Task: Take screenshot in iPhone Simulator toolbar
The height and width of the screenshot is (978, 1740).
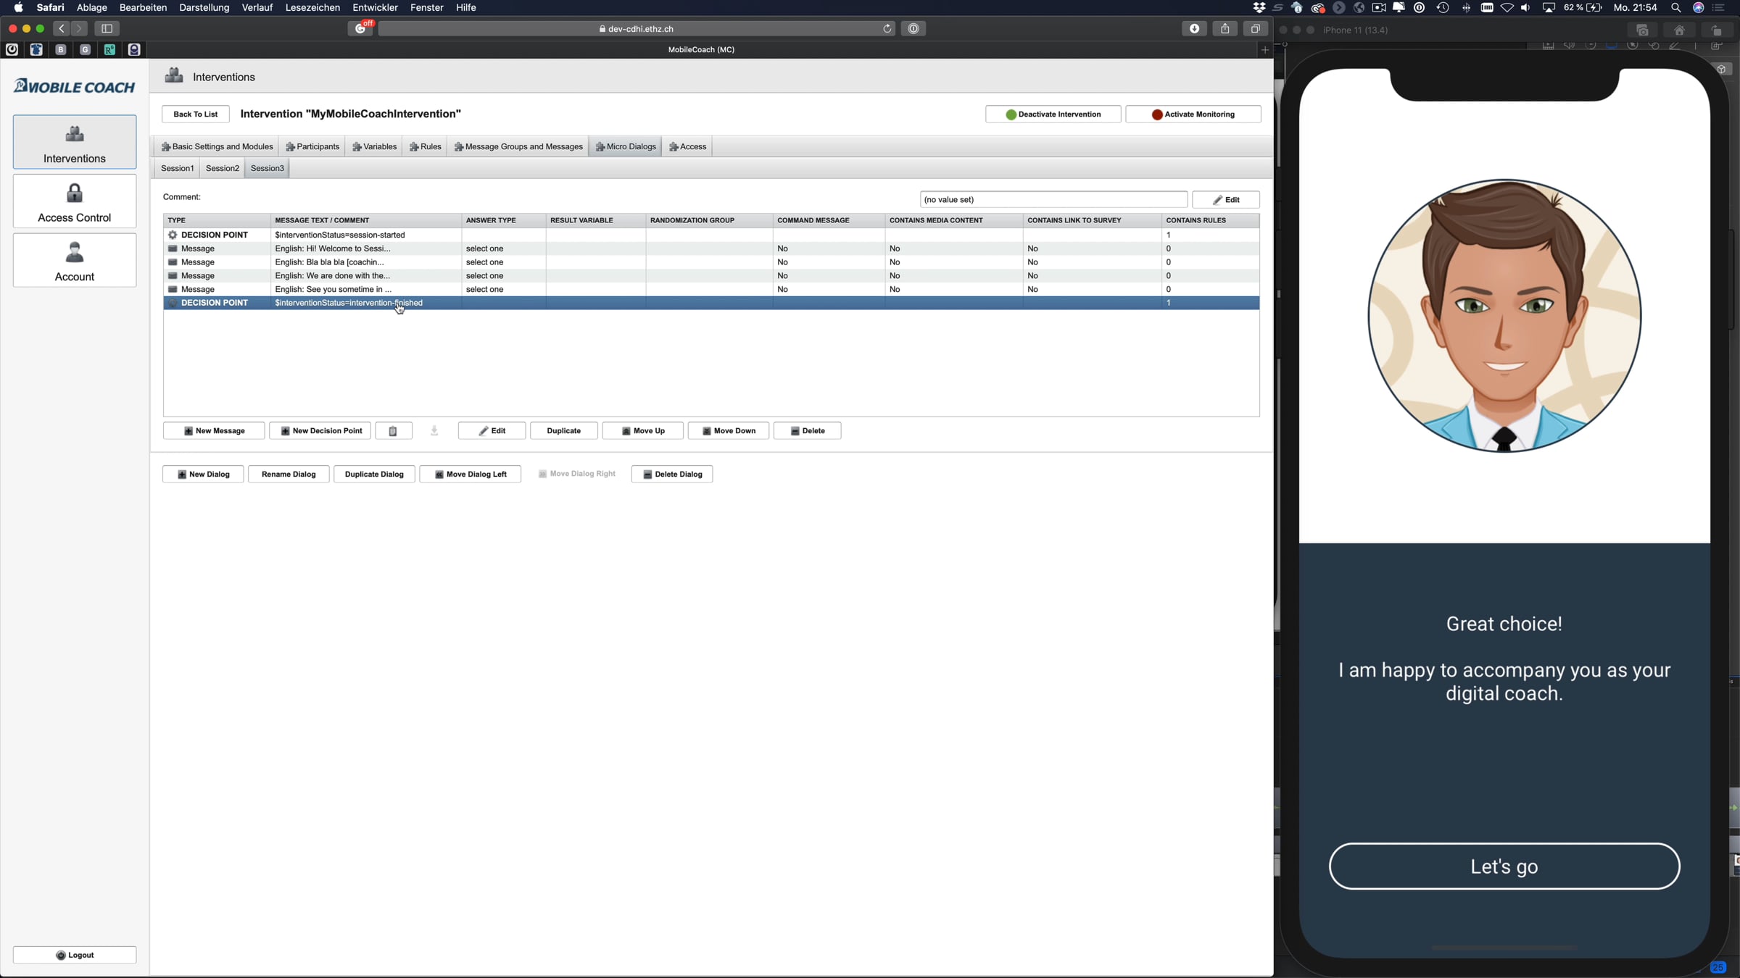Action: click(x=1642, y=30)
